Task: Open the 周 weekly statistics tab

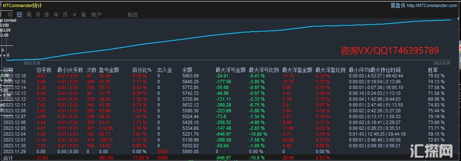Action: tap(28, 15)
